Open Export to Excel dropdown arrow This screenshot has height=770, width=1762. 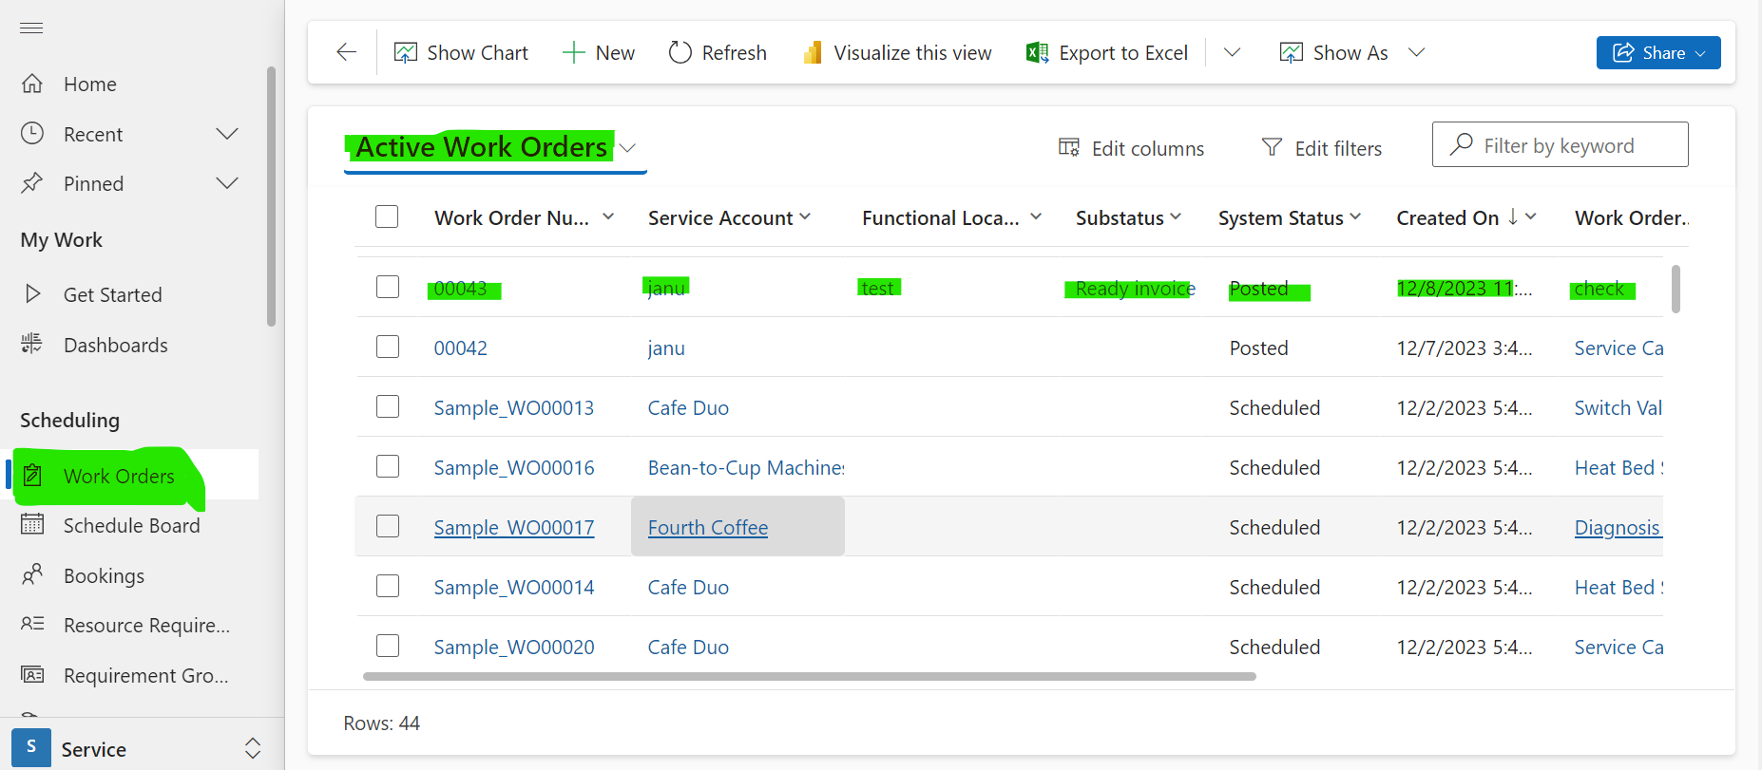(x=1232, y=52)
